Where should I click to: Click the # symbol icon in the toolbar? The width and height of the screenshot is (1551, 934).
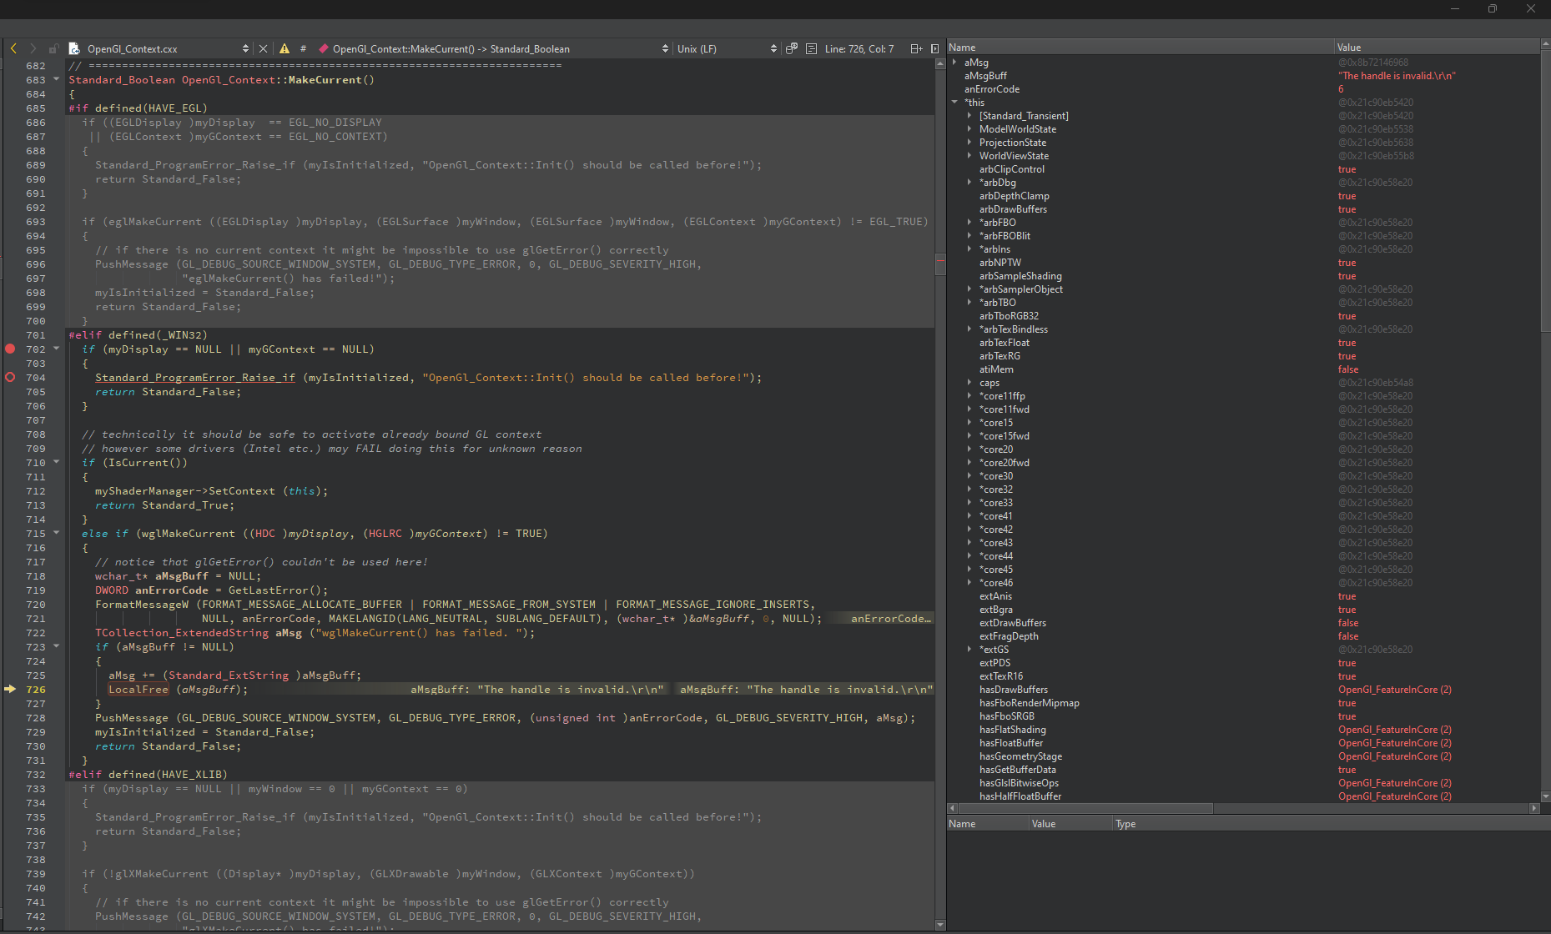point(302,48)
